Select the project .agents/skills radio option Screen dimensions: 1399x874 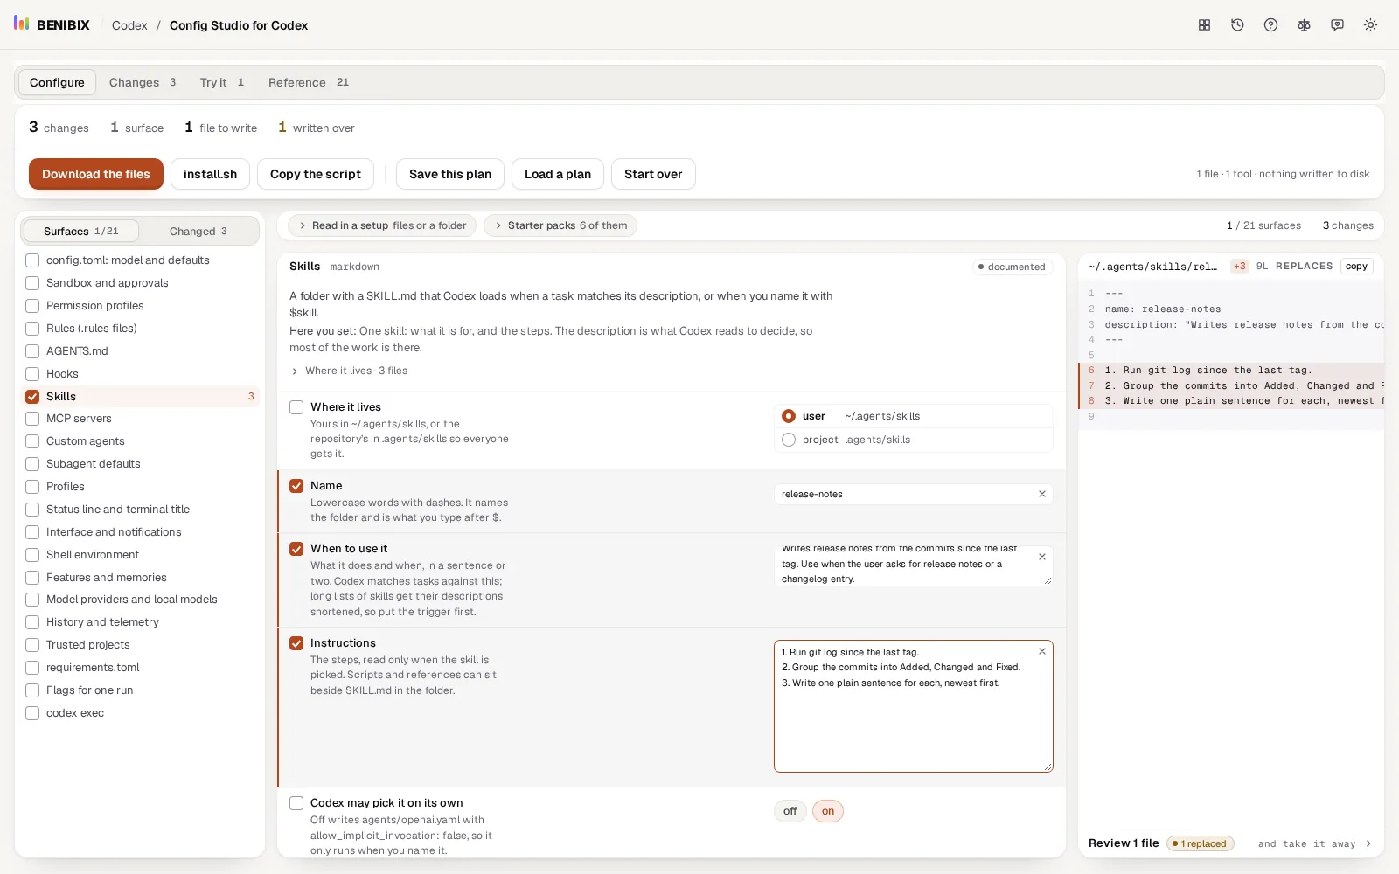[789, 440]
